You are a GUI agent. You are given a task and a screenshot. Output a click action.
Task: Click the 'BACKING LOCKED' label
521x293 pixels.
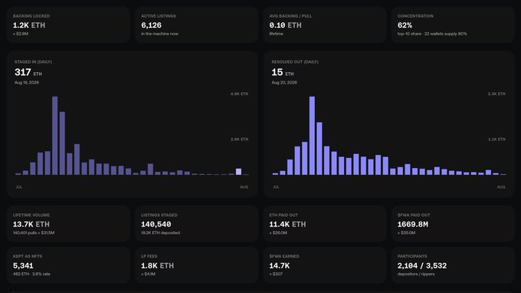[x=31, y=16]
